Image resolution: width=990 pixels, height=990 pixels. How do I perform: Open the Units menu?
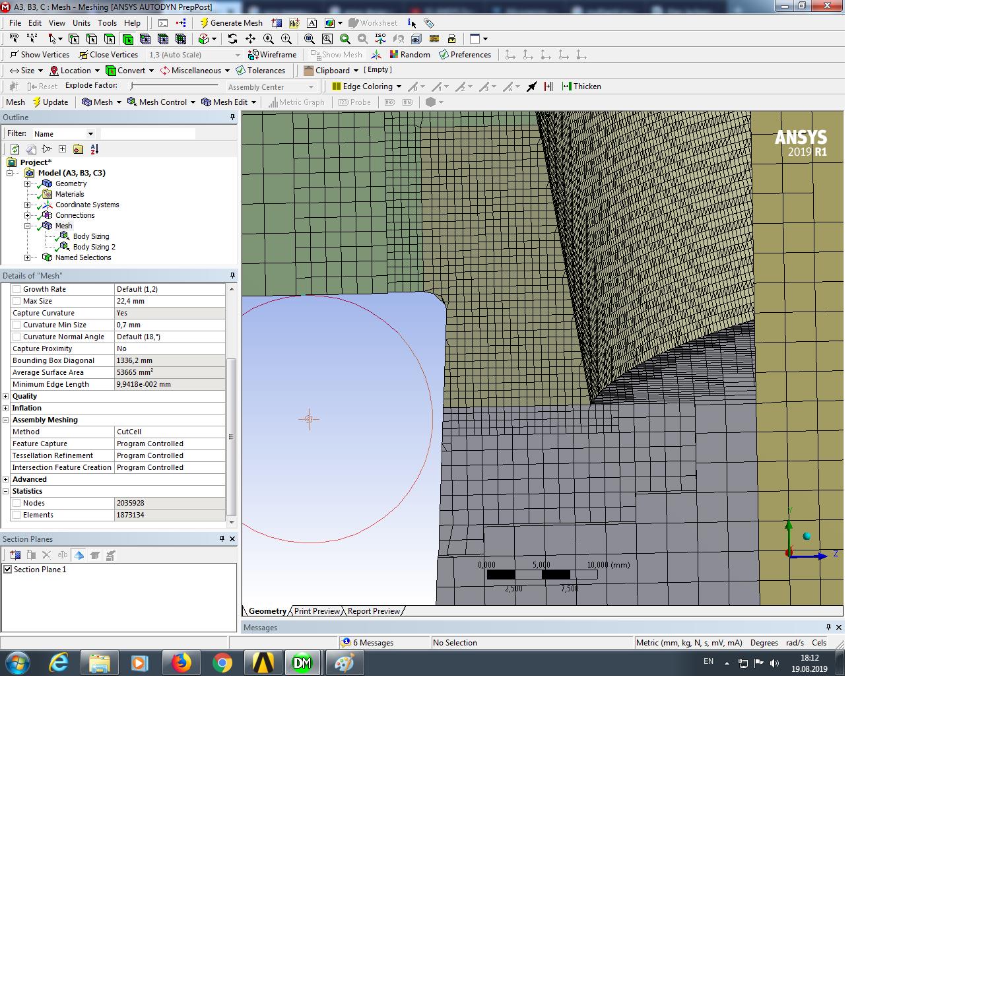pyautogui.click(x=81, y=23)
